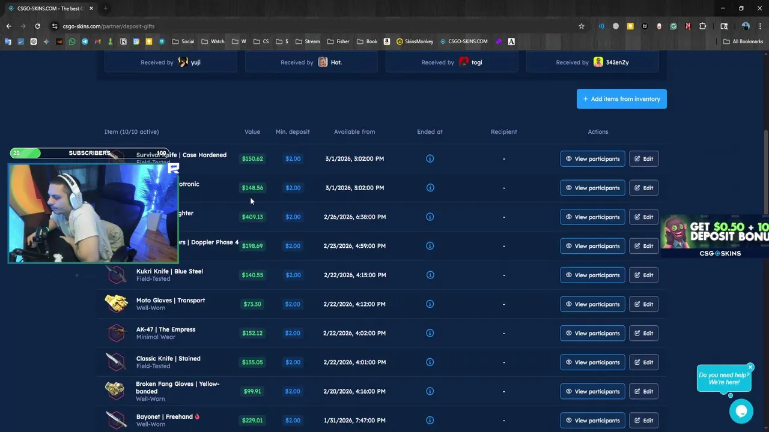Open the Notion bookmark icon

[x=123, y=41]
